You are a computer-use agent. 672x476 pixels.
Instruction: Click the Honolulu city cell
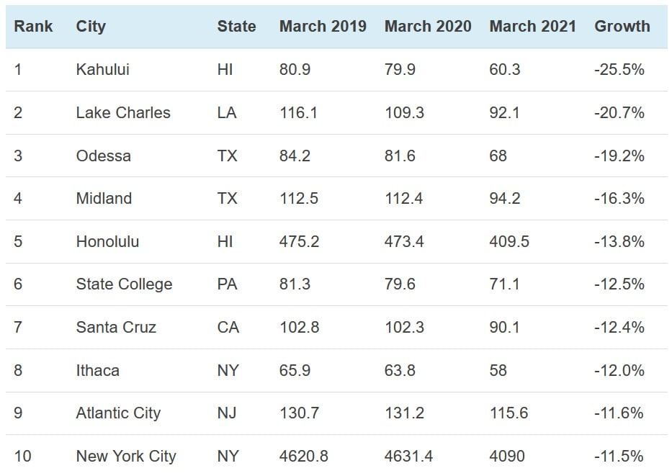[107, 241]
